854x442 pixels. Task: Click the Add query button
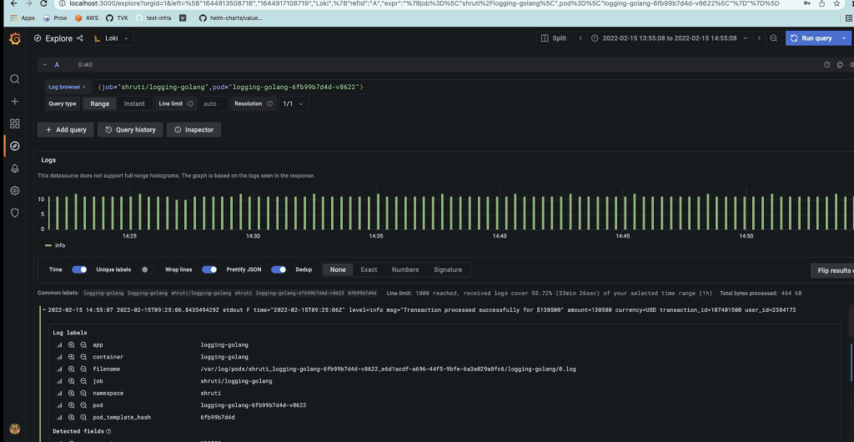66,129
